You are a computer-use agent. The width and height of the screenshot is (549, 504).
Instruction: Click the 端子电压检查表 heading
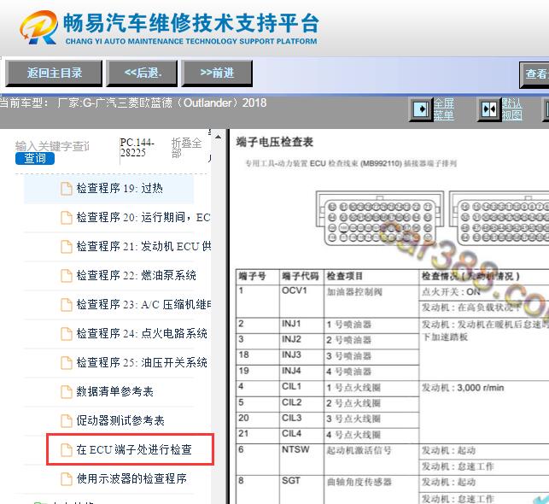[275, 142]
